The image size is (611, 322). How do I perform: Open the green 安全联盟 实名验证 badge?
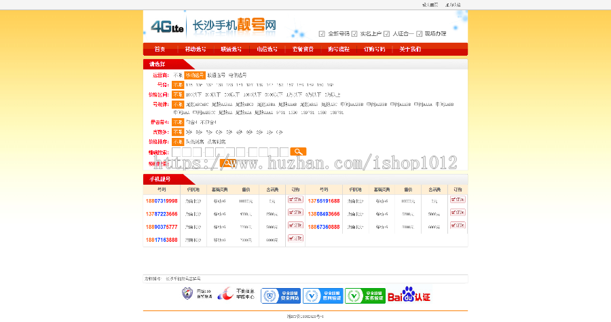(365, 296)
